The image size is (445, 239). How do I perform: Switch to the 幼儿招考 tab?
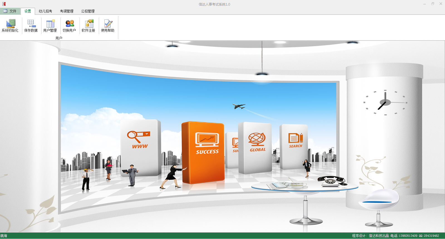(45, 11)
